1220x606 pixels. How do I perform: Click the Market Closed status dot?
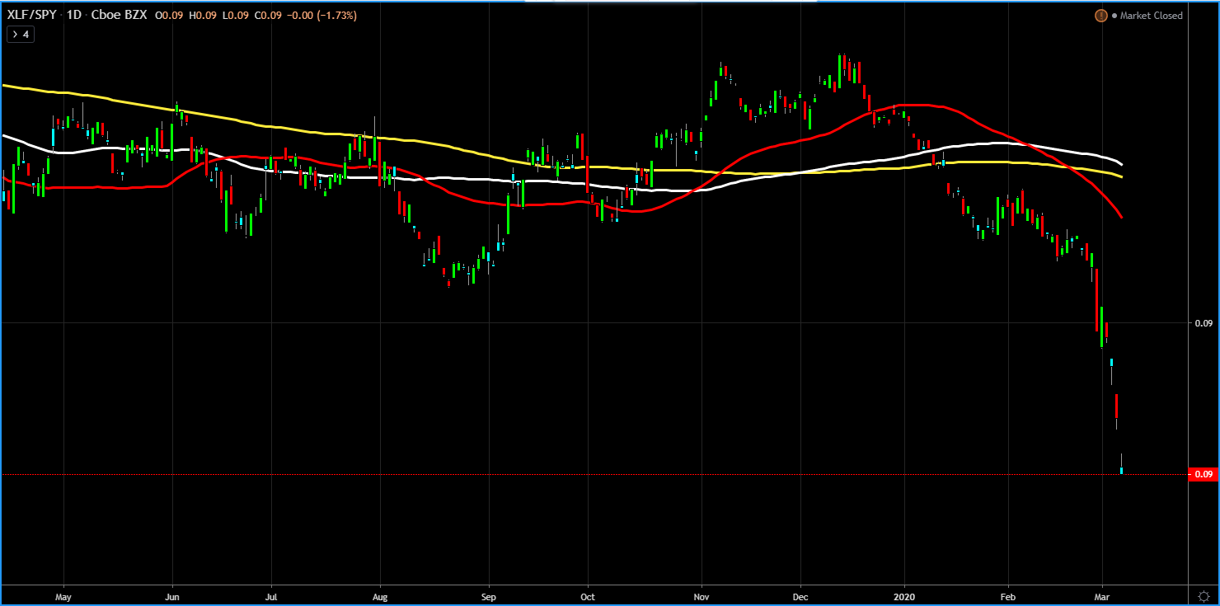(1114, 16)
